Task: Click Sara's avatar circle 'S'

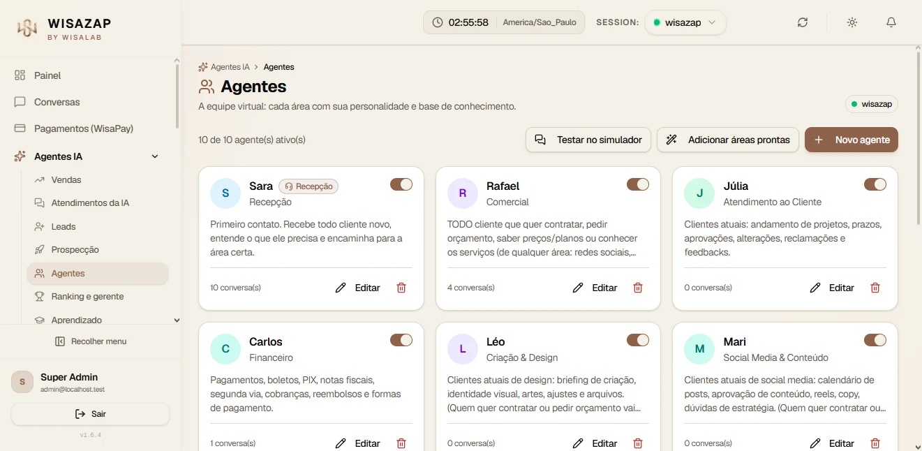Action: tap(225, 193)
